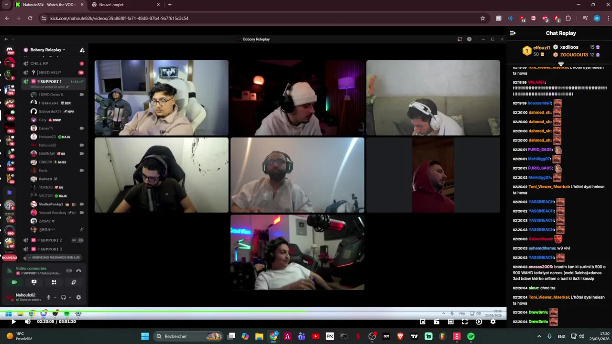
Task: Join SUPPORT 2 voice channel
Action: coord(53,240)
